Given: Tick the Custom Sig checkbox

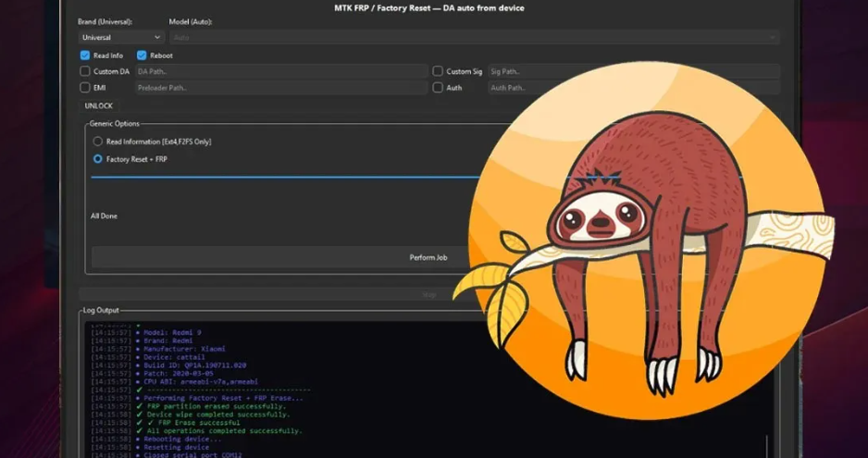Looking at the screenshot, I should [x=438, y=71].
